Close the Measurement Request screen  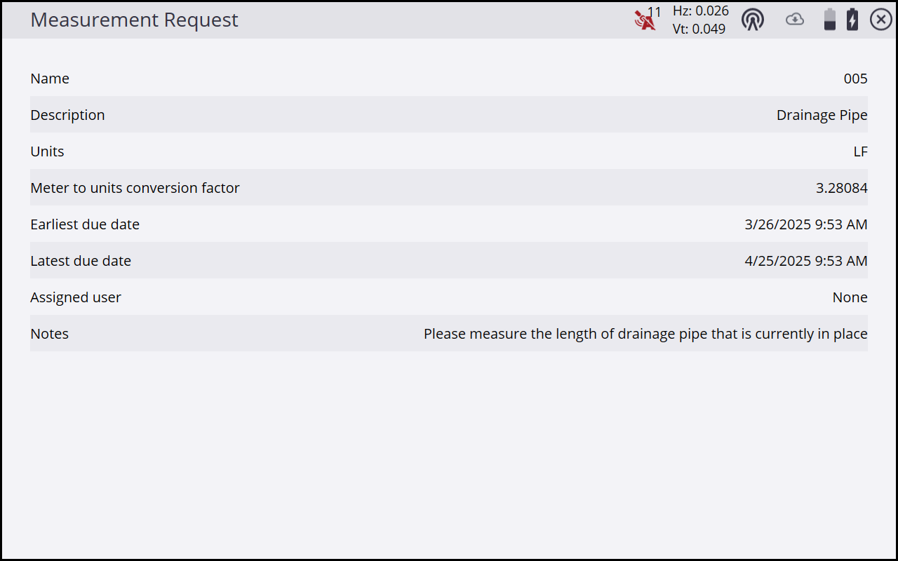point(881,20)
